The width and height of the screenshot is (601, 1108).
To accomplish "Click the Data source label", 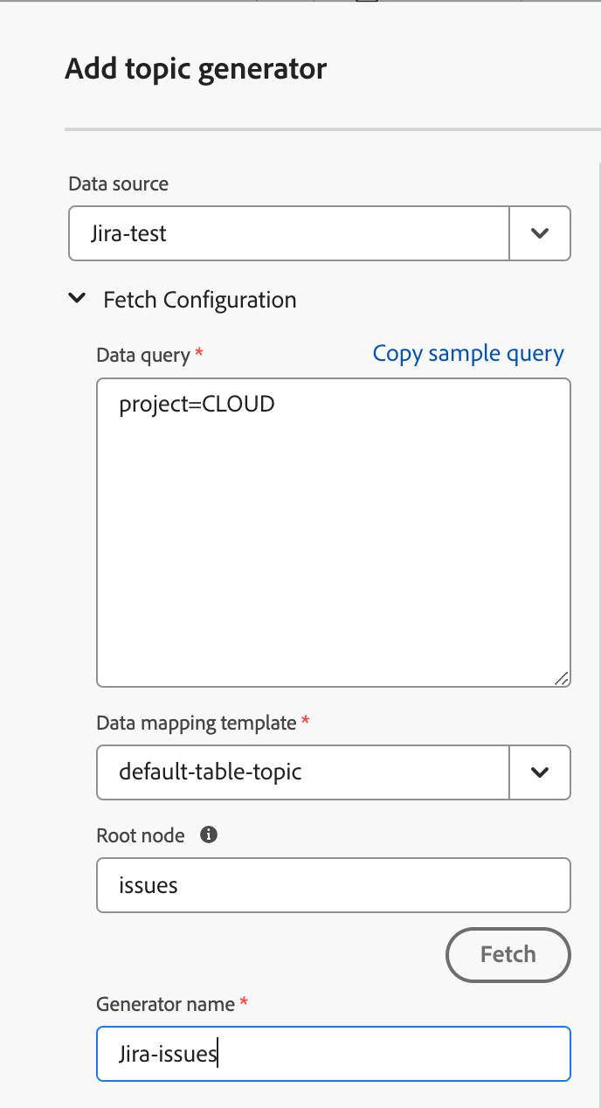I will (118, 184).
